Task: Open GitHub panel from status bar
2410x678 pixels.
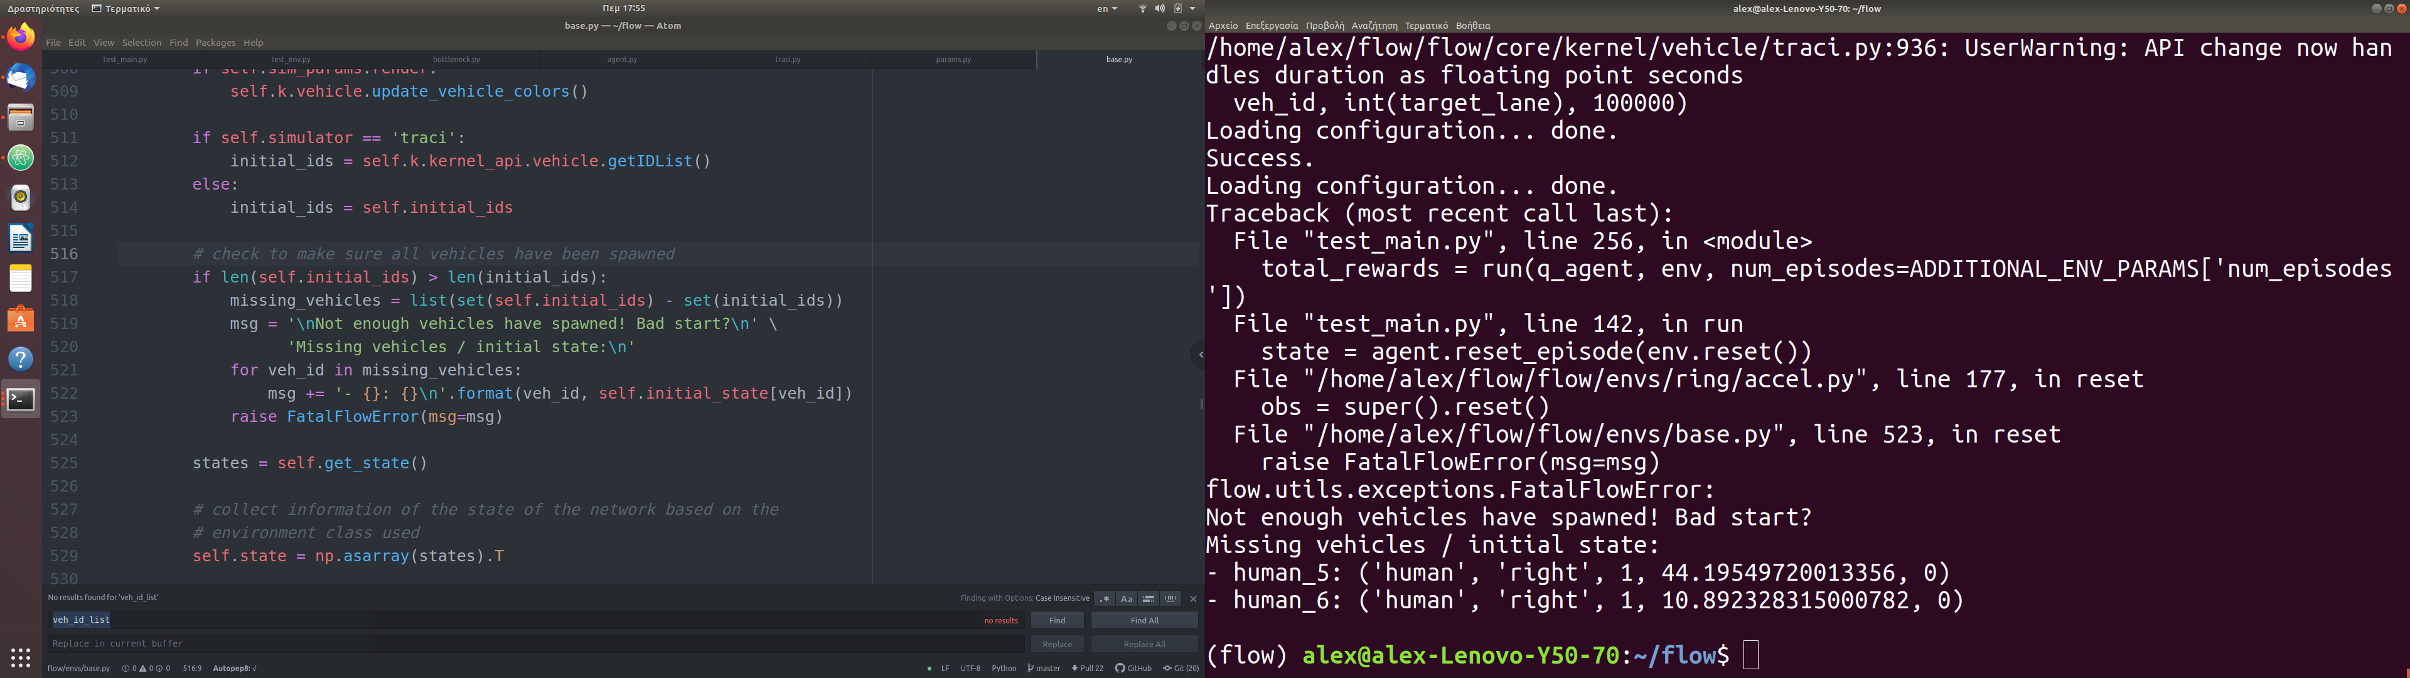Action: click(x=1133, y=668)
